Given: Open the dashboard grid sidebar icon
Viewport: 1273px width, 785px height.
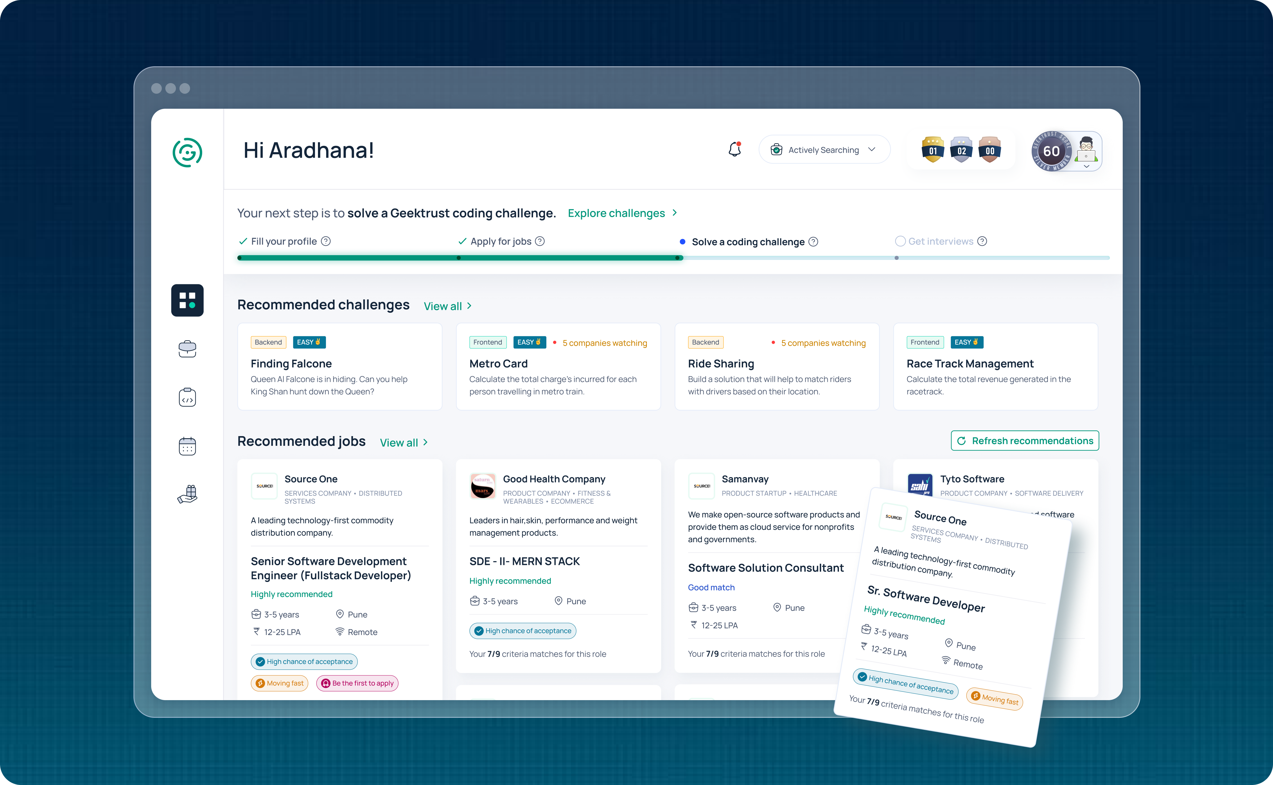Looking at the screenshot, I should (x=187, y=300).
